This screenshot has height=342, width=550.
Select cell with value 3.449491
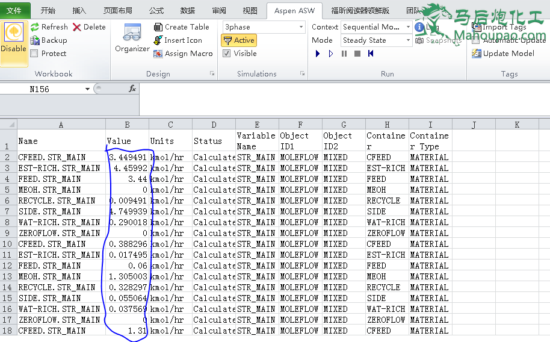coord(128,157)
